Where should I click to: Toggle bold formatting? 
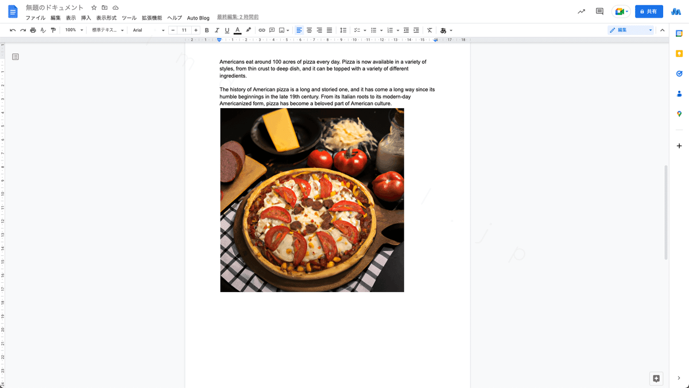tap(207, 30)
